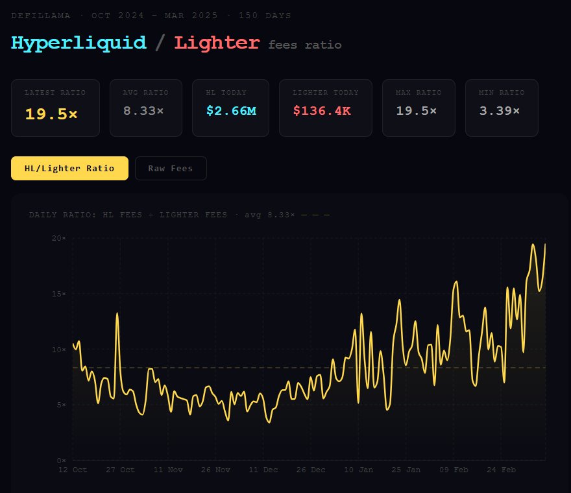
Task: Click the Latest Ratio 19.5× card
Action: (55, 108)
